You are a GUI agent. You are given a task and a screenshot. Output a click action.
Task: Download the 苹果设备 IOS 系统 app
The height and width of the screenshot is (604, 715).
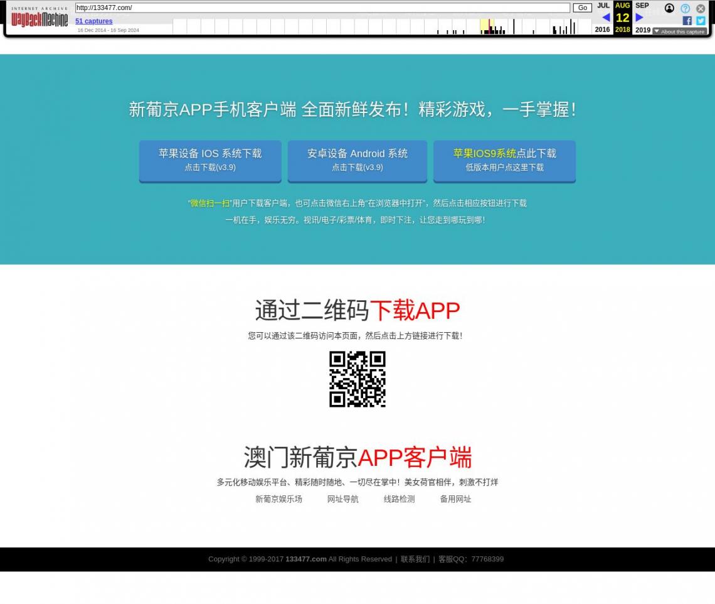[210, 161]
